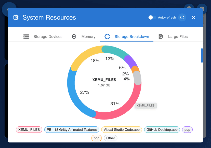This screenshot has width=211, height=148.
Task: Click the PB - 18 Gritty Animated Textures legend
Action: click(72, 130)
